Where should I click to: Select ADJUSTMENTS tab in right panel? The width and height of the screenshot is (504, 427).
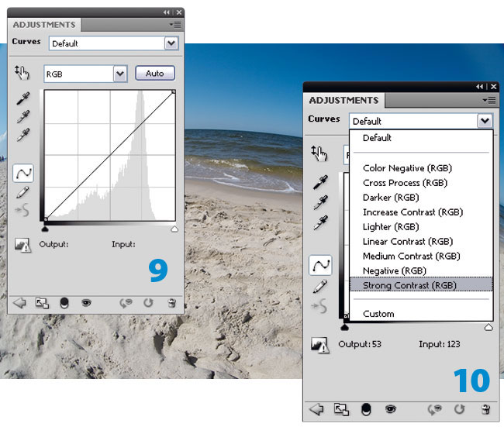pyautogui.click(x=343, y=101)
